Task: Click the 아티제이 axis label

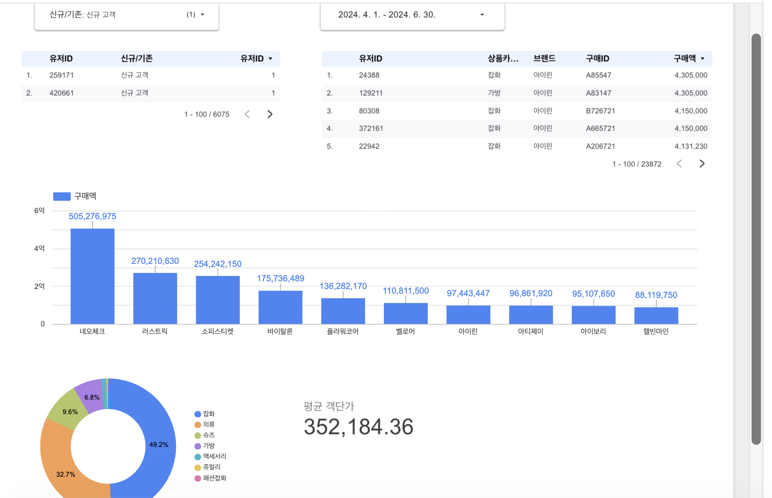Action: pyautogui.click(x=531, y=332)
